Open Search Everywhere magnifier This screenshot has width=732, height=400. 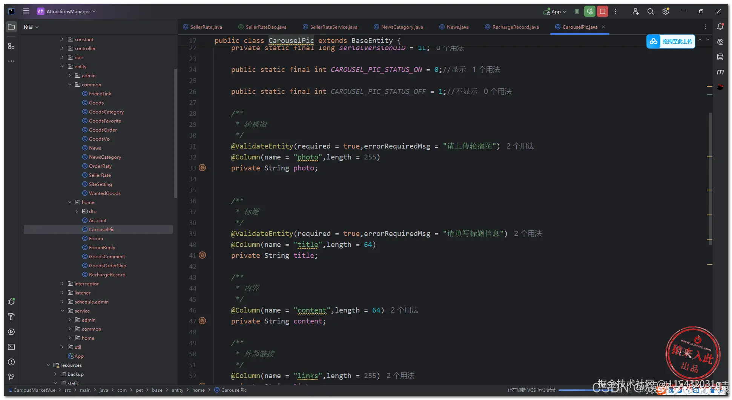click(x=651, y=11)
